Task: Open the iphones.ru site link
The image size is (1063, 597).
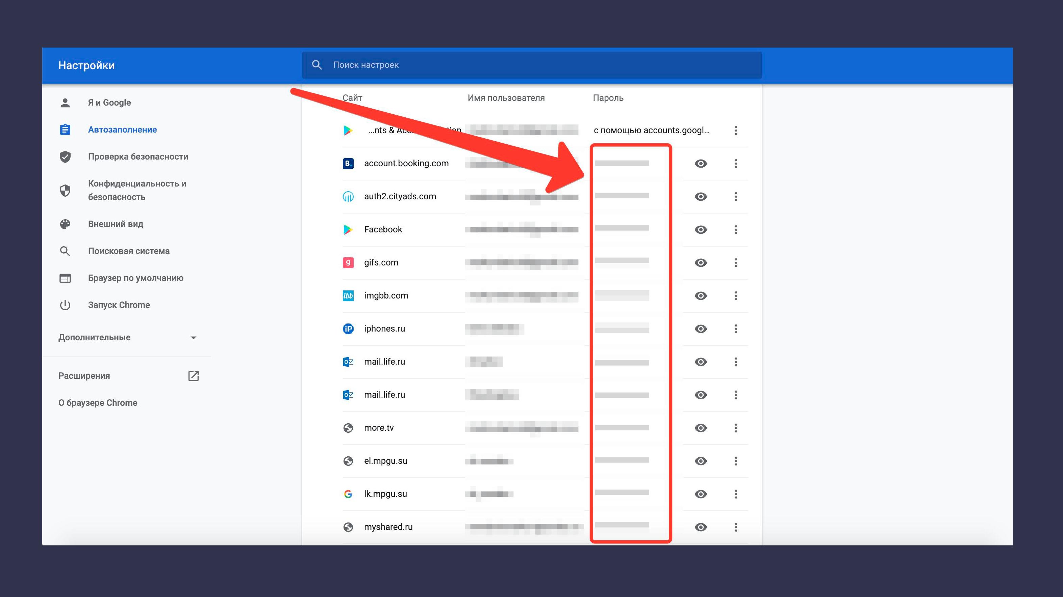Action: coord(384,329)
